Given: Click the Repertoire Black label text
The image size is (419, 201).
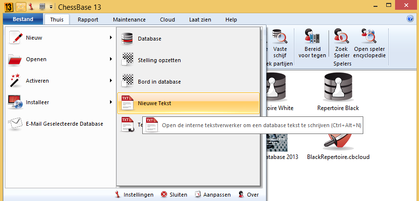Looking at the screenshot, I should [x=338, y=108].
